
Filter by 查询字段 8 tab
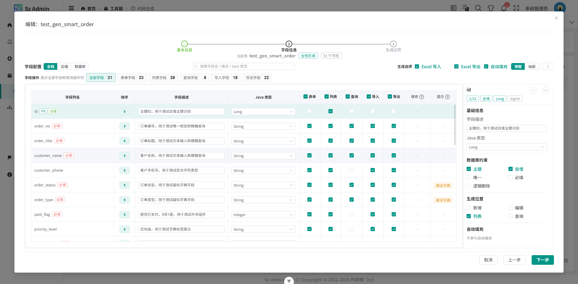[x=195, y=78]
